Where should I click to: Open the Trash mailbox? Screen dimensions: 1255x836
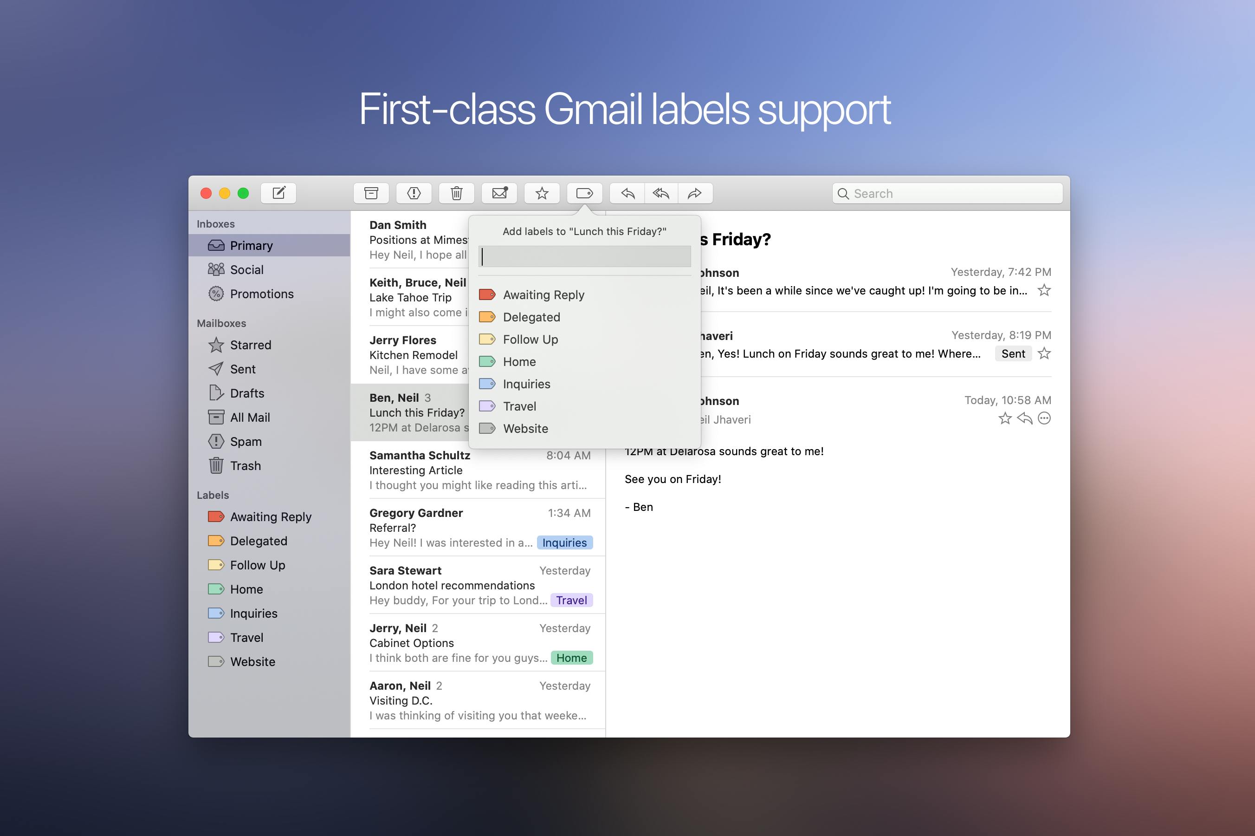tap(270, 465)
